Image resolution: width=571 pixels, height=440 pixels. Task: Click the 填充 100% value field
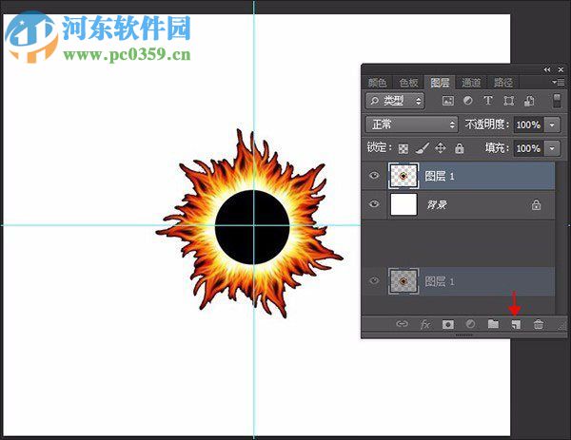coord(529,148)
